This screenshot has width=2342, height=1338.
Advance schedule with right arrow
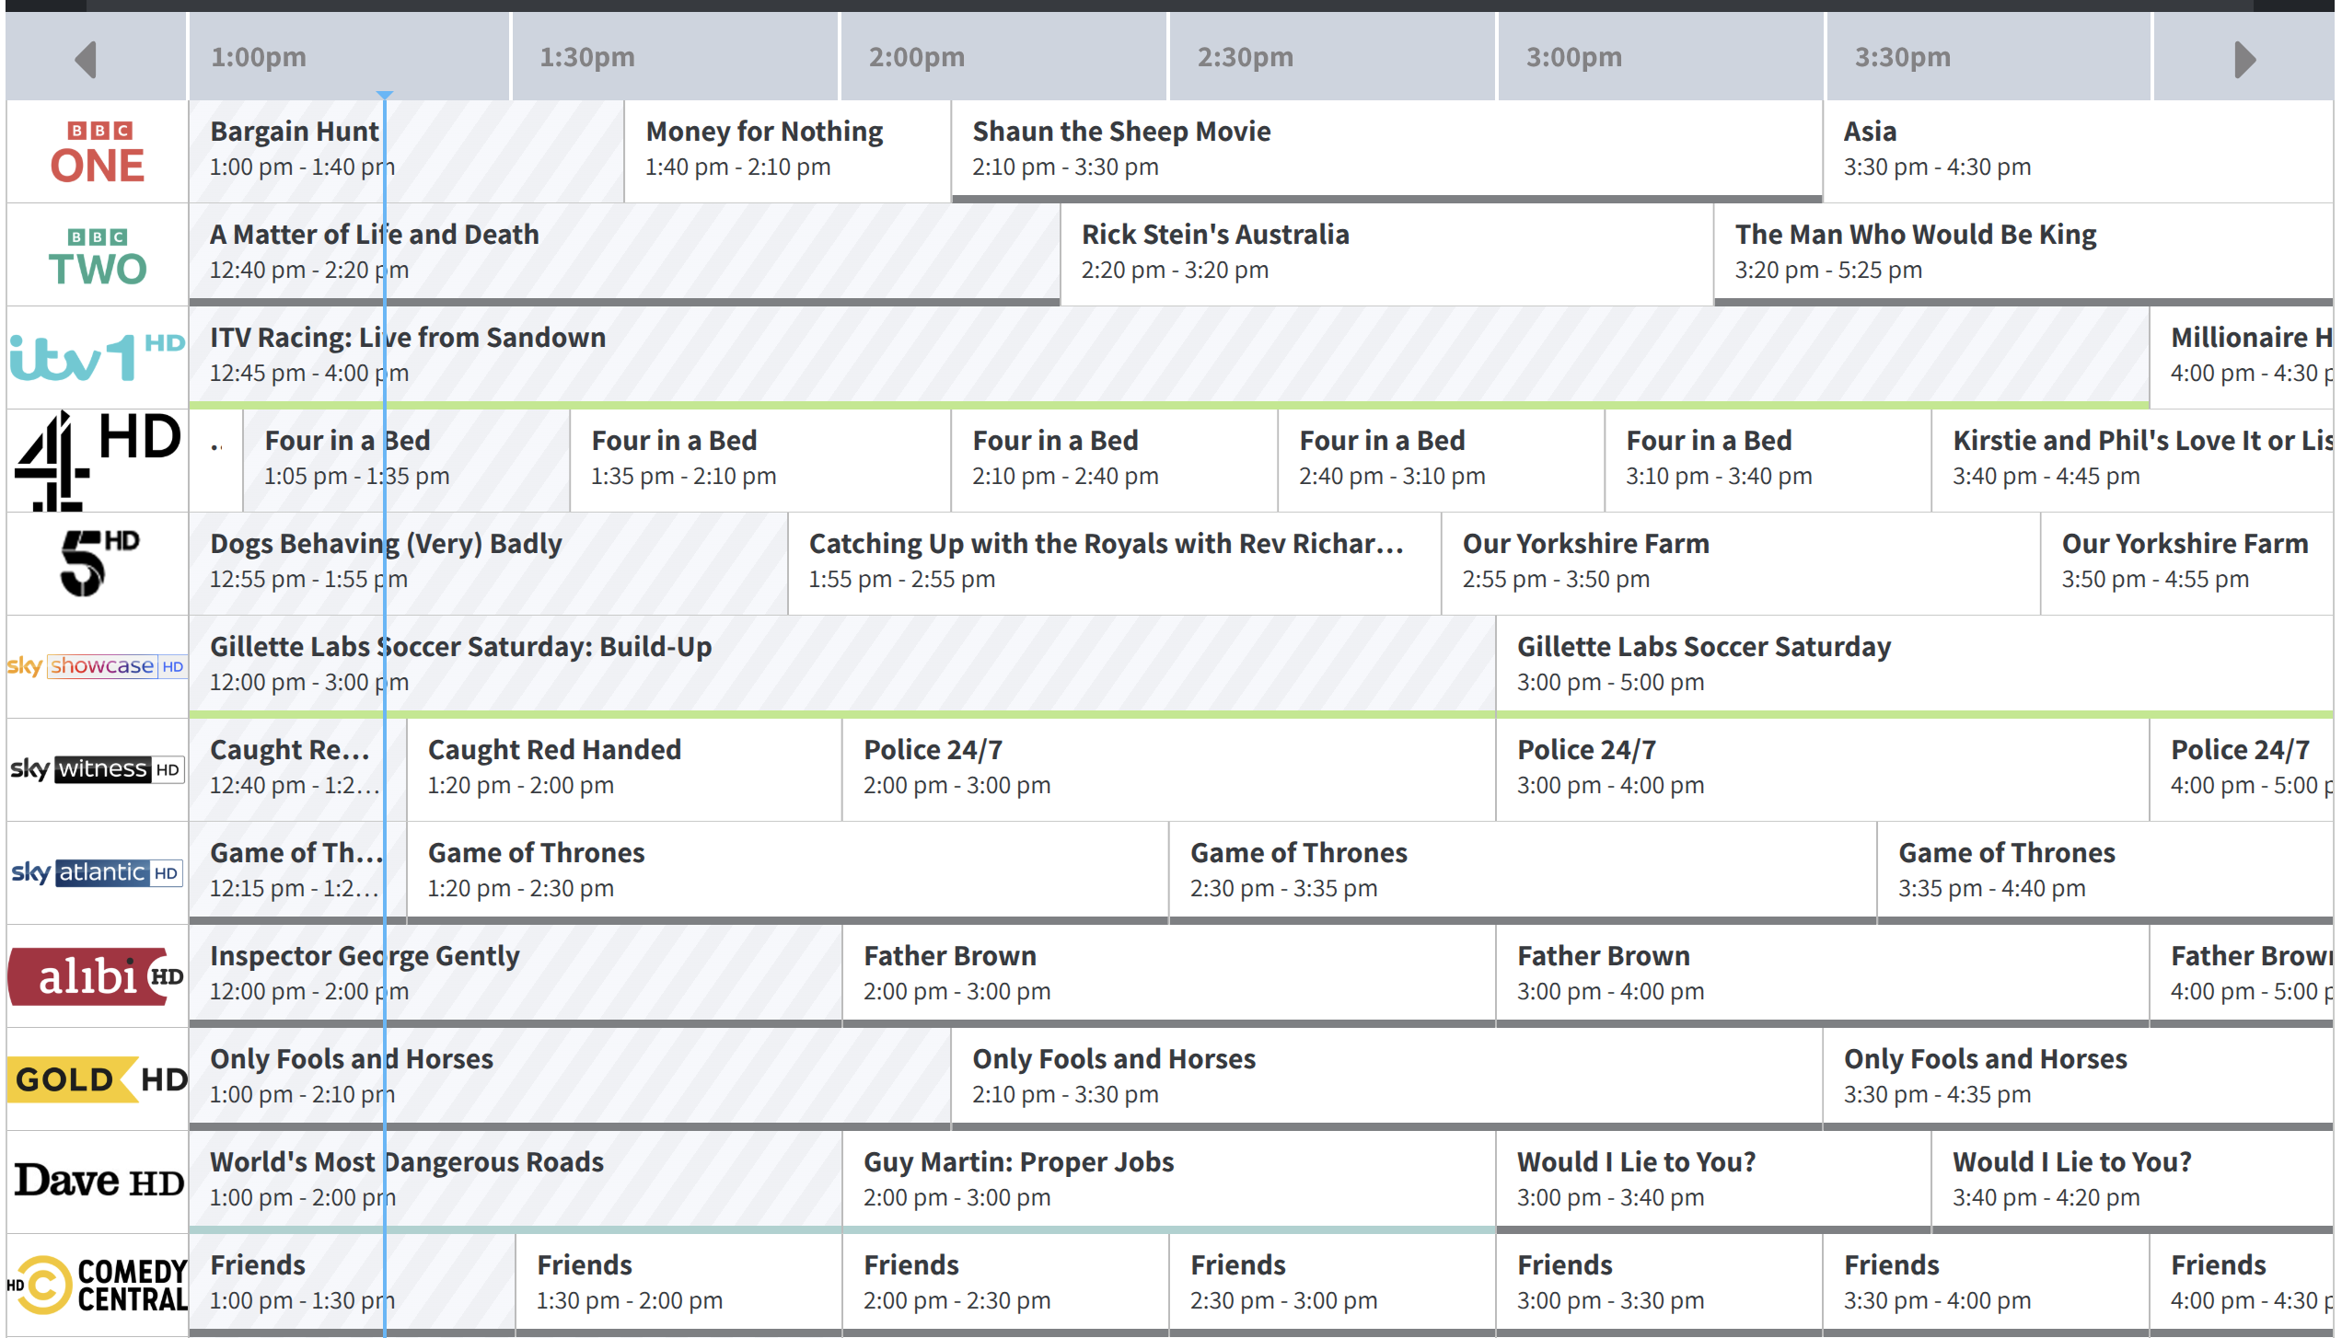[2244, 60]
